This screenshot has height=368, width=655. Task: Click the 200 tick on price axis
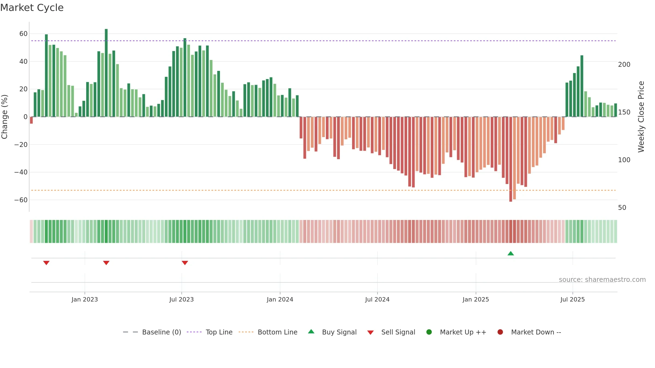click(624, 65)
